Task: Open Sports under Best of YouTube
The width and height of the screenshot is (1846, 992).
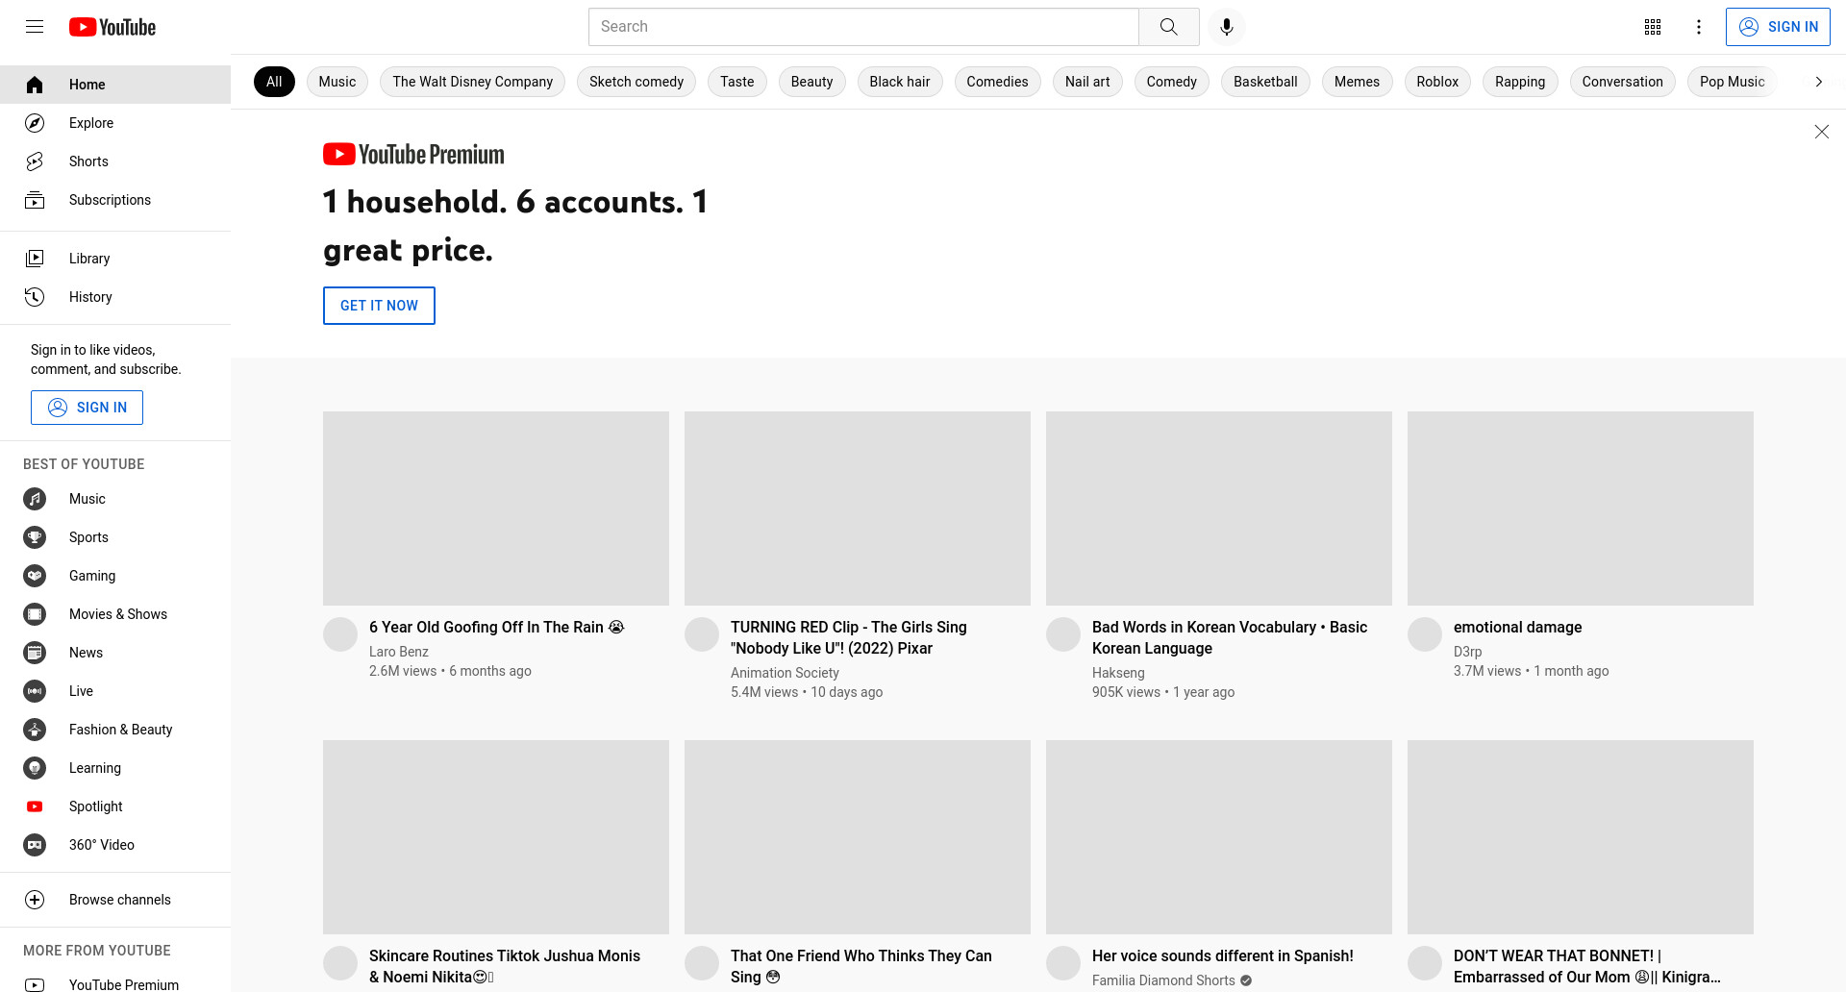Action: point(115,537)
